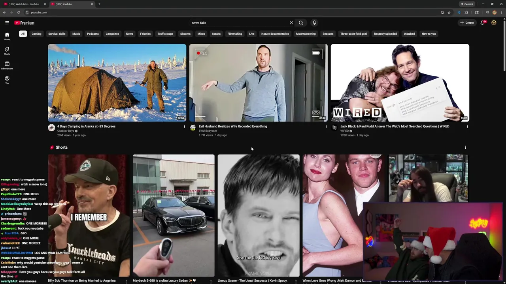Select the News chip
Image resolution: width=506 pixels, height=284 pixels.
click(130, 34)
